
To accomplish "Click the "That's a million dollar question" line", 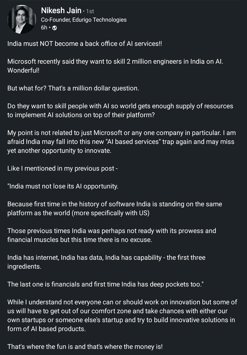I will point(73,89).
